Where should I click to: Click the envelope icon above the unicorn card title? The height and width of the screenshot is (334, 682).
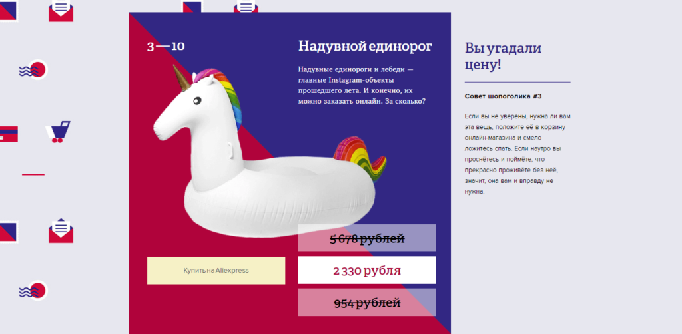(246, 8)
